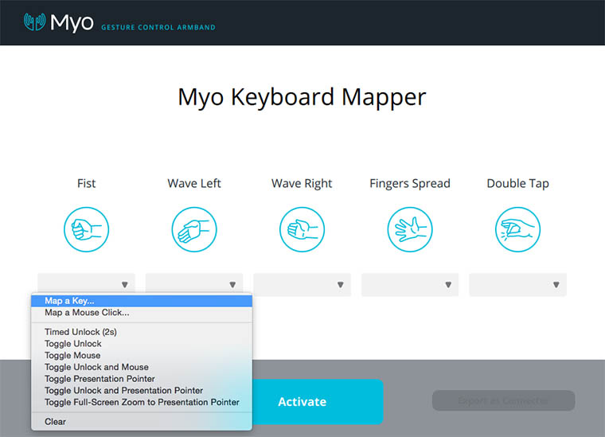The height and width of the screenshot is (437, 605).
Task: Click the Myo Keyboard Mapper heading
Action: [302, 97]
